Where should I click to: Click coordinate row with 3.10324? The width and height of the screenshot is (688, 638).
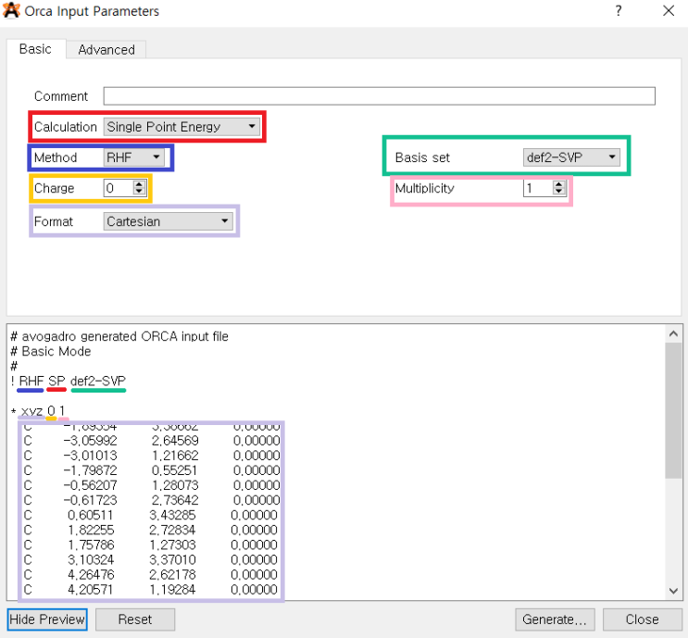pyautogui.click(x=151, y=560)
